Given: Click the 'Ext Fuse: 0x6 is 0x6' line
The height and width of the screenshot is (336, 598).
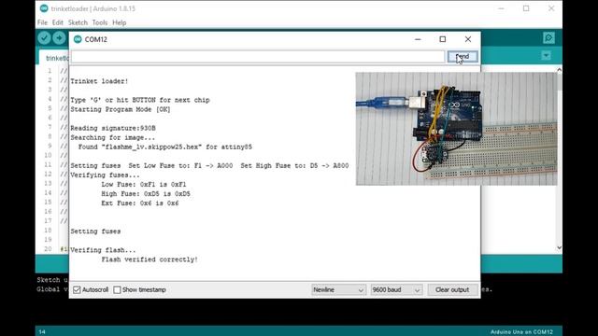Looking at the screenshot, I should coord(140,203).
